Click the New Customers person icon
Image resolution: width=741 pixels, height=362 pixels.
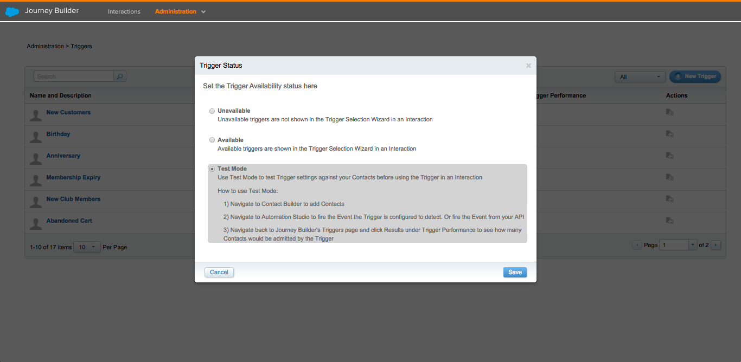click(x=36, y=115)
